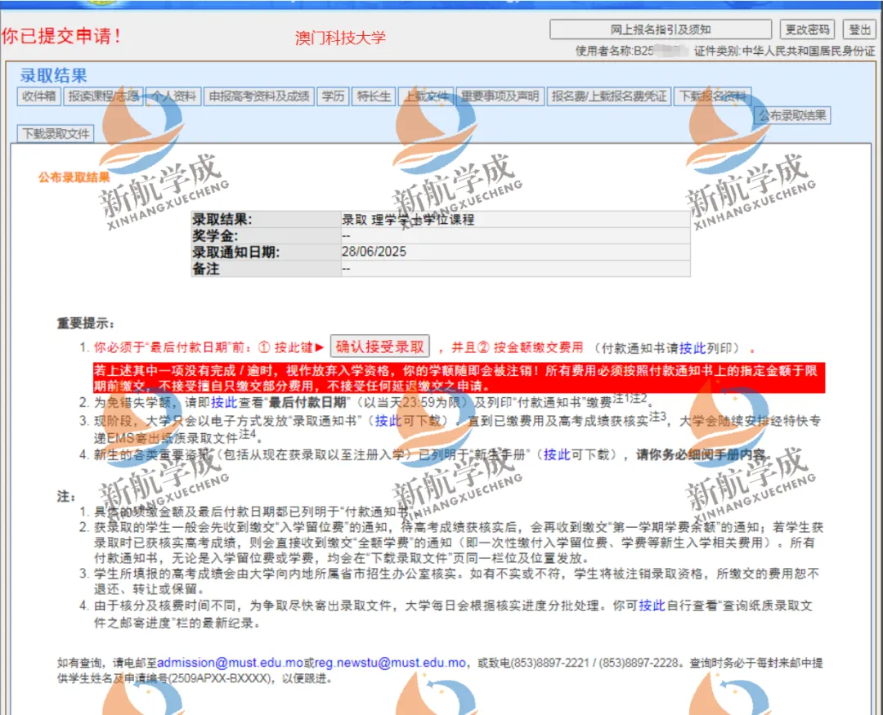Log out with the 登出 button
This screenshot has width=883, height=715.
[x=859, y=29]
